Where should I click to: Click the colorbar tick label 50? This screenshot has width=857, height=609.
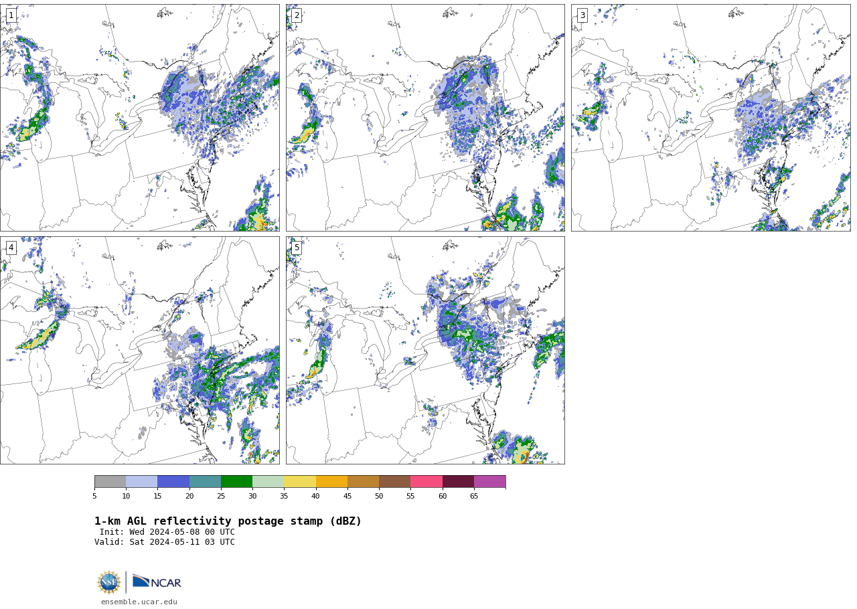379,497
